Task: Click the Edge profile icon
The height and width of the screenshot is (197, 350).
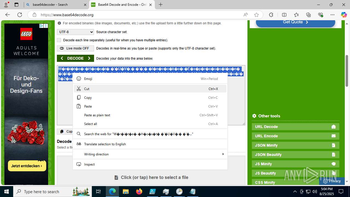Action: pos(6,5)
